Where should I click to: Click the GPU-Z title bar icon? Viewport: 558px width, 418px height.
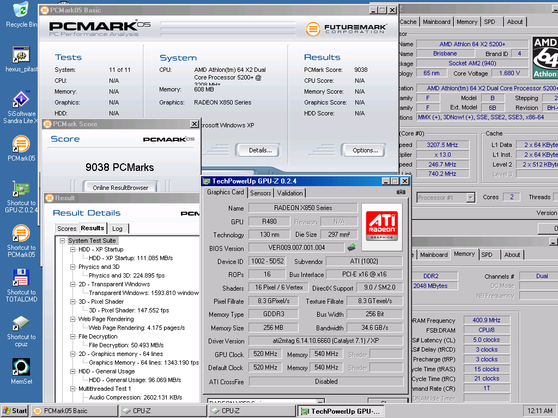[x=207, y=181]
